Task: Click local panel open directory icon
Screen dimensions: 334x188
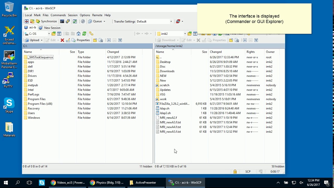Action: click(x=53, y=34)
